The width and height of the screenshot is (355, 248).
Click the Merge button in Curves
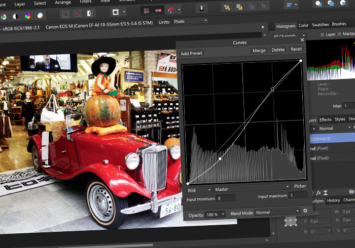click(259, 51)
